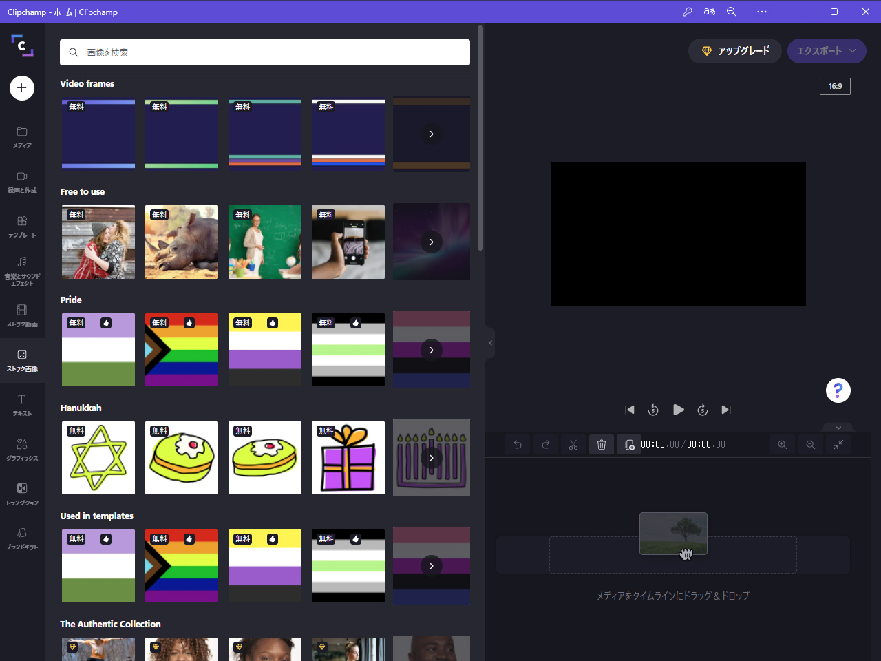Image resolution: width=881 pixels, height=661 pixels.
Task: Click the duplicate clip icon
Action: point(629,445)
